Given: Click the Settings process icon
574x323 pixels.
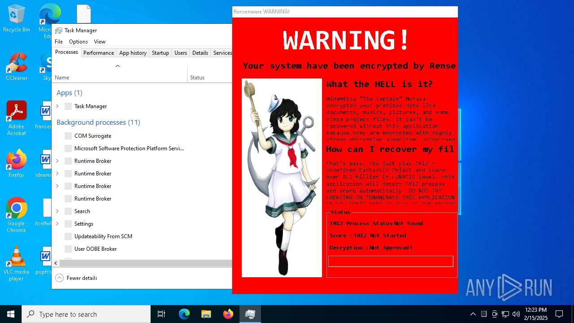Looking at the screenshot, I should tap(68, 224).
